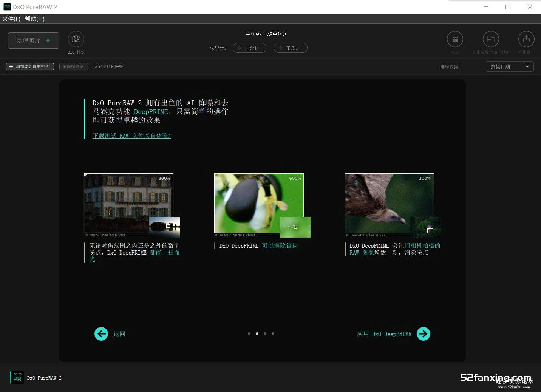Image resolution: width=541 pixels, height=392 pixels.
Task: Click the export to icon
Action: click(526, 39)
